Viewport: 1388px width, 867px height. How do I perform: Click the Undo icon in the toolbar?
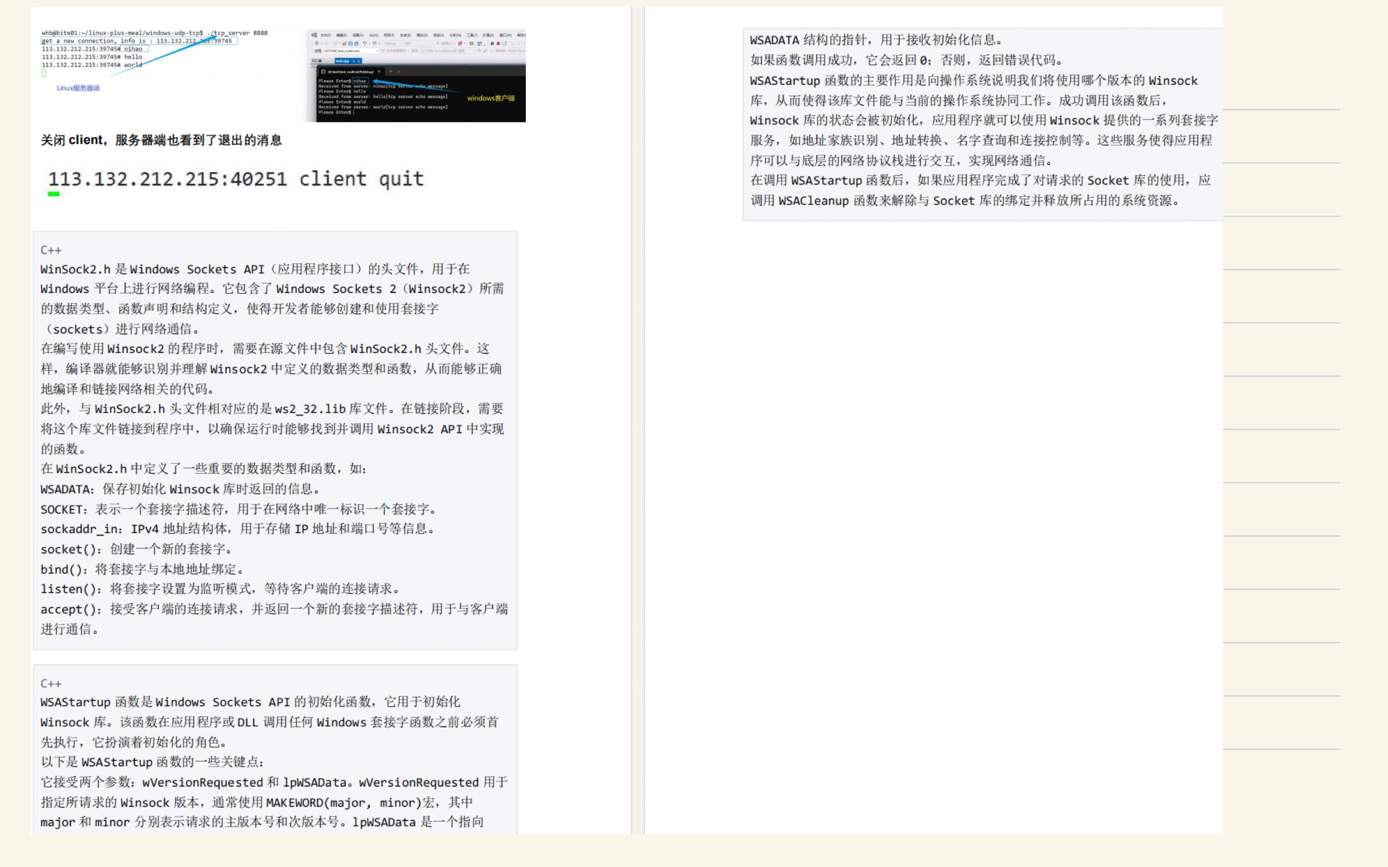pos(365,43)
